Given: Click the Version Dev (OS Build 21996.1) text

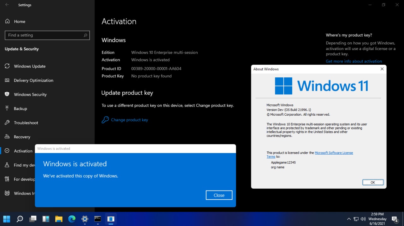Looking at the screenshot, I should [289, 110].
